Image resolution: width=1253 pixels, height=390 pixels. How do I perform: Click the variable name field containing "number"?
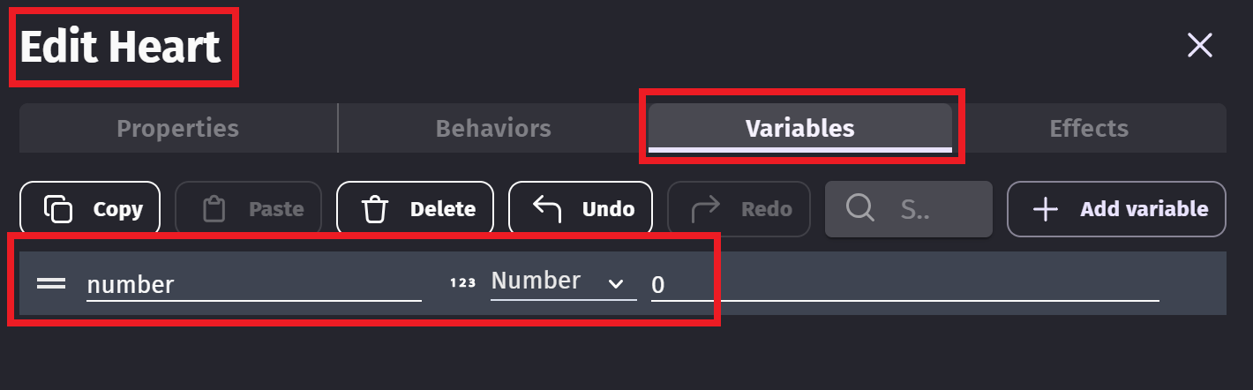click(x=252, y=284)
